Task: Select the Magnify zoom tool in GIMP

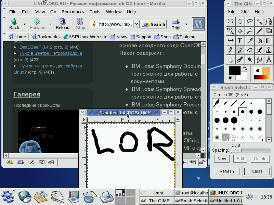Action: point(249,31)
